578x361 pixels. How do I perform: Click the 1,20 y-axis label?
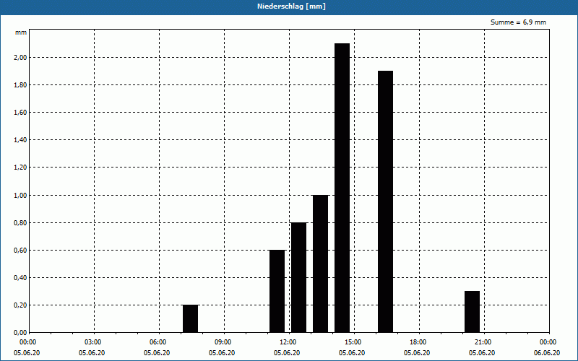(x=20, y=168)
